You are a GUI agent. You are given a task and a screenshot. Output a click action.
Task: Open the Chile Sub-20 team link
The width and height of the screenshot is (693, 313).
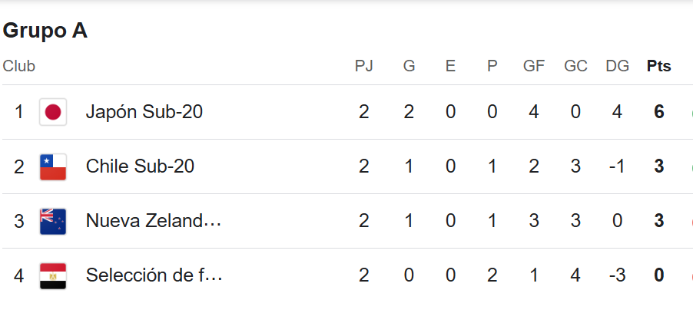[140, 166]
